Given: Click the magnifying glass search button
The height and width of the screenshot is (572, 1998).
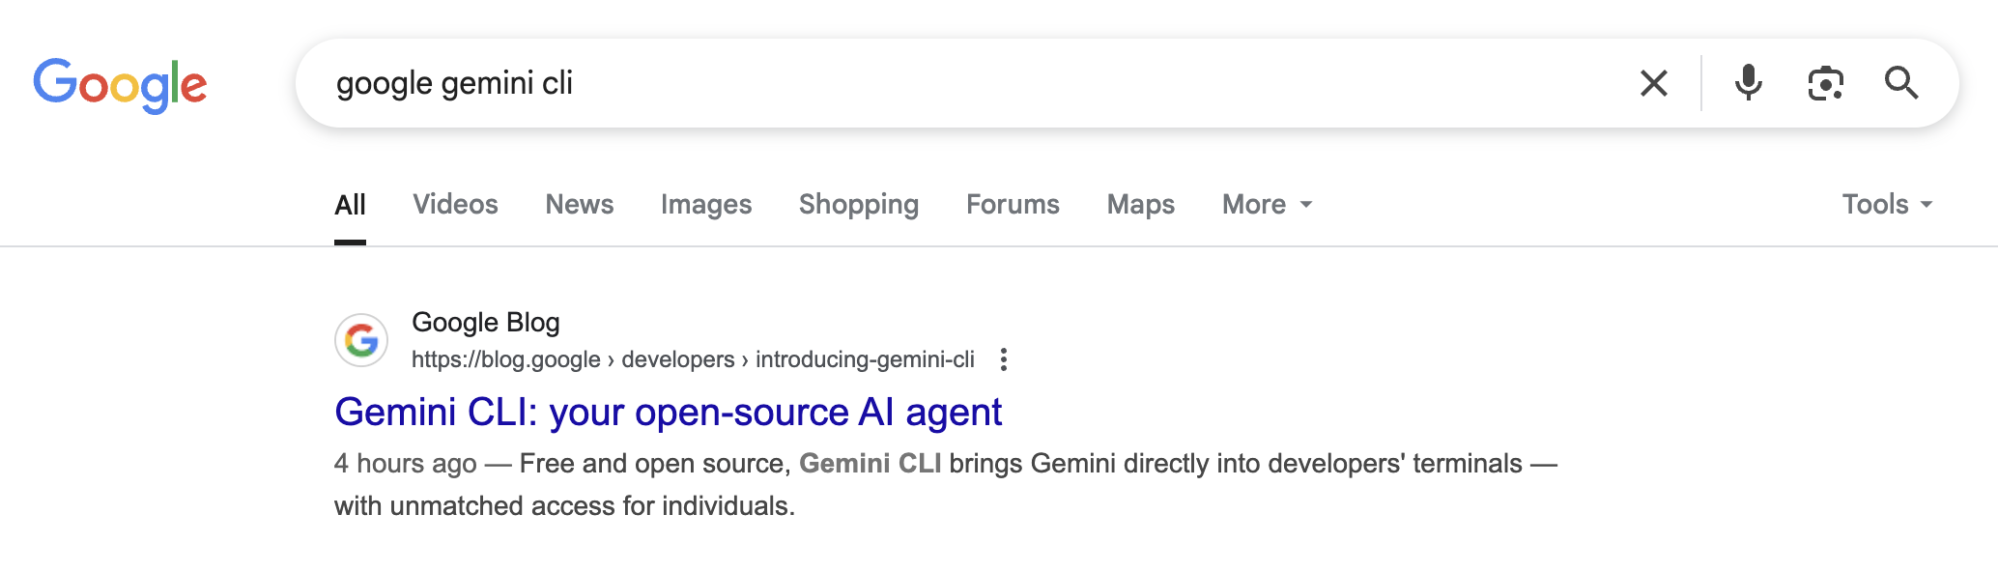Looking at the screenshot, I should pos(1900,83).
